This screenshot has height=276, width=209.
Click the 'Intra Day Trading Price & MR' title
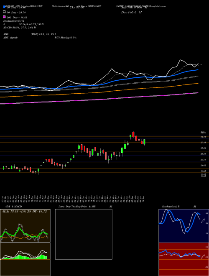click(x=77, y=207)
